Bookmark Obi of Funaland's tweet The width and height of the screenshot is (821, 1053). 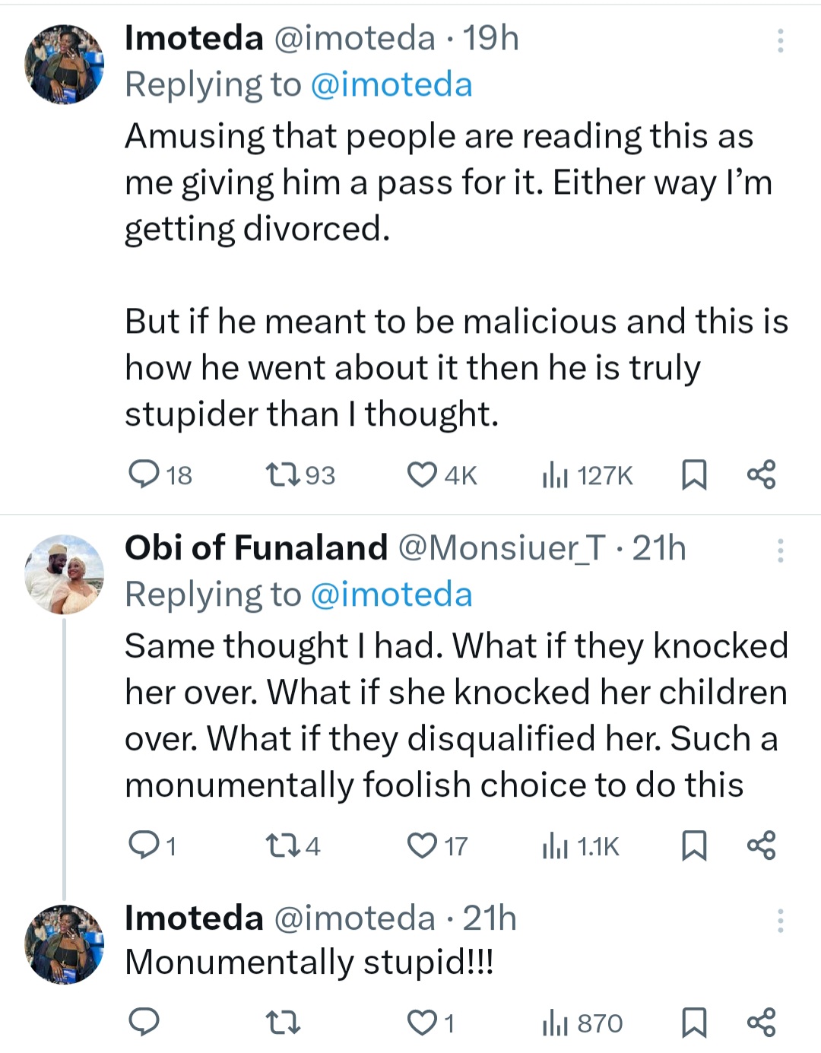(x=693, y=845)
